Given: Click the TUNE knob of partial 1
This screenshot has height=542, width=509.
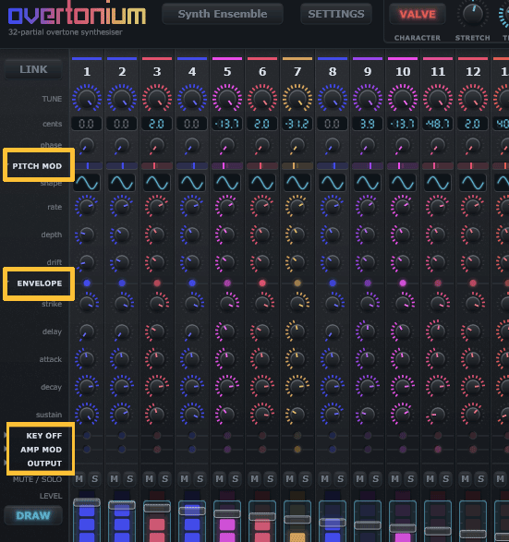Looking at the screenshot, I should [x=87, y=99].
